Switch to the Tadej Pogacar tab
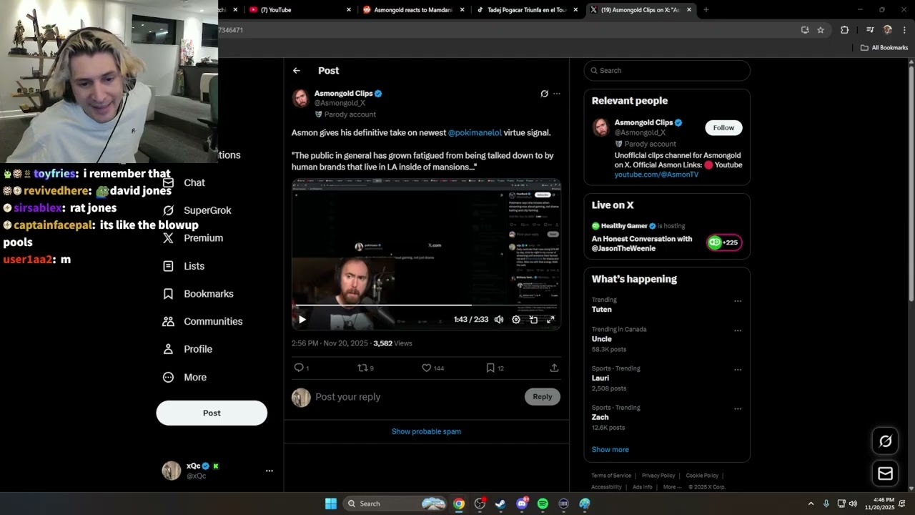This screenshot has height=515, width=915. click(527, 10)
